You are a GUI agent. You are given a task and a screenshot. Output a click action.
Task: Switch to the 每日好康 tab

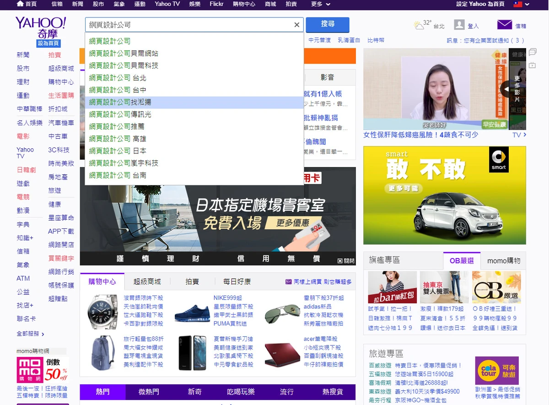point(237,281)
